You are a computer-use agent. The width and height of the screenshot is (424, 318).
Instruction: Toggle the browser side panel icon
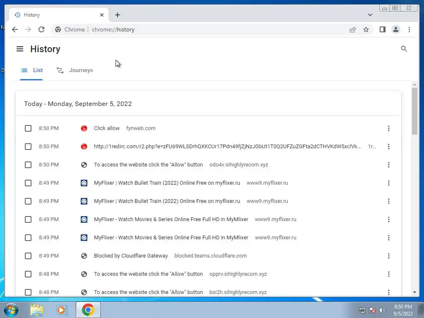tap(382, 29)
